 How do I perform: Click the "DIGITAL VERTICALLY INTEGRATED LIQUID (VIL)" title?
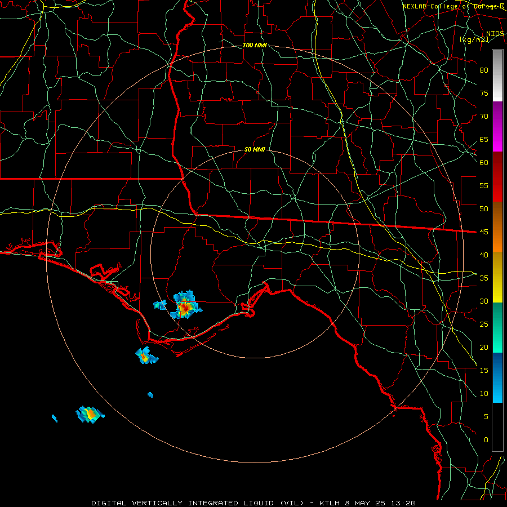point(197,503)
